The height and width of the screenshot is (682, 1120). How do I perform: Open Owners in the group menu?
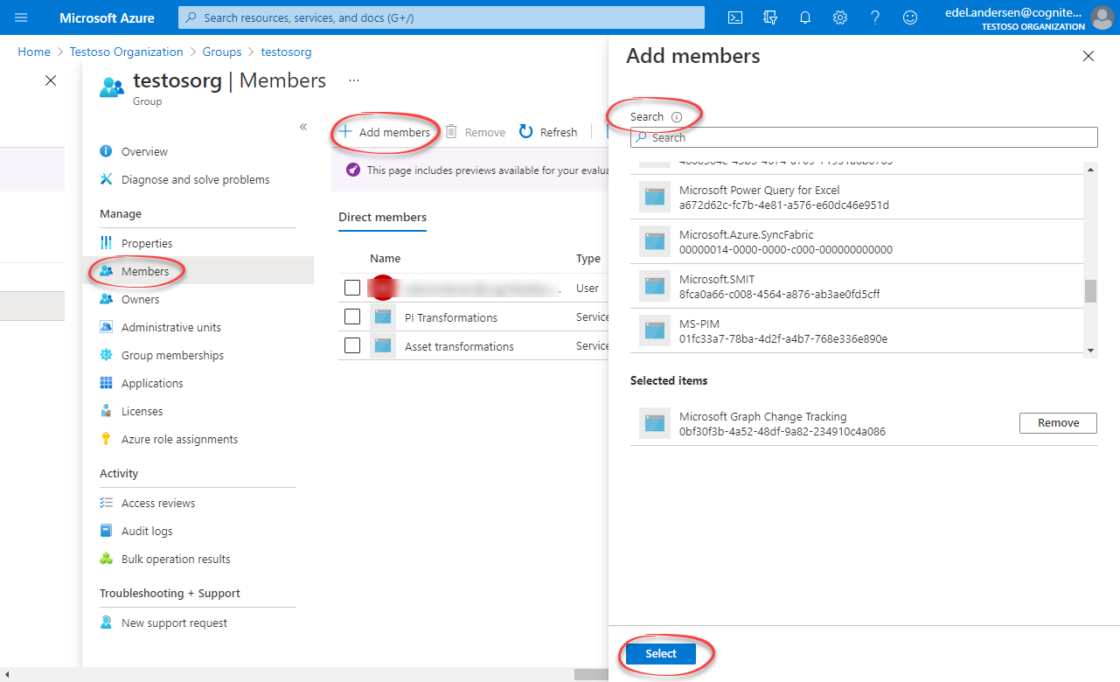(x=140, y=299)
